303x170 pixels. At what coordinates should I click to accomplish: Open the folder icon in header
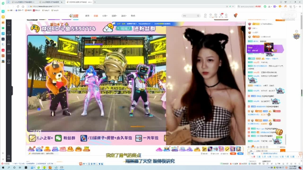coord(215,16)
